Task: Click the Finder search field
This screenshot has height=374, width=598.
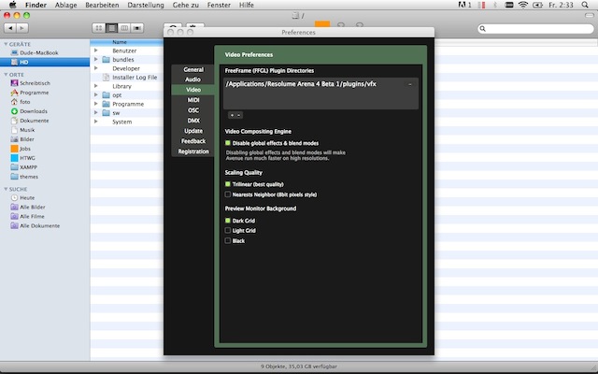Action: [535, 29]
